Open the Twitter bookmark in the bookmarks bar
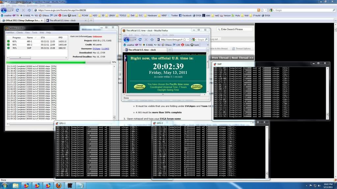This screenshot has height=189, width=337. click(x=174, y=15)
